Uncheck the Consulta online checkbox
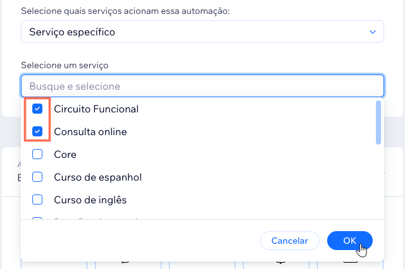Image resolution: width=405 pixels, height=269 pixels. click(x=37, y=131)
